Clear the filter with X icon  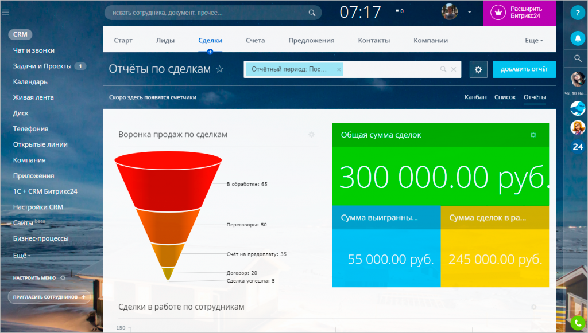454,69
